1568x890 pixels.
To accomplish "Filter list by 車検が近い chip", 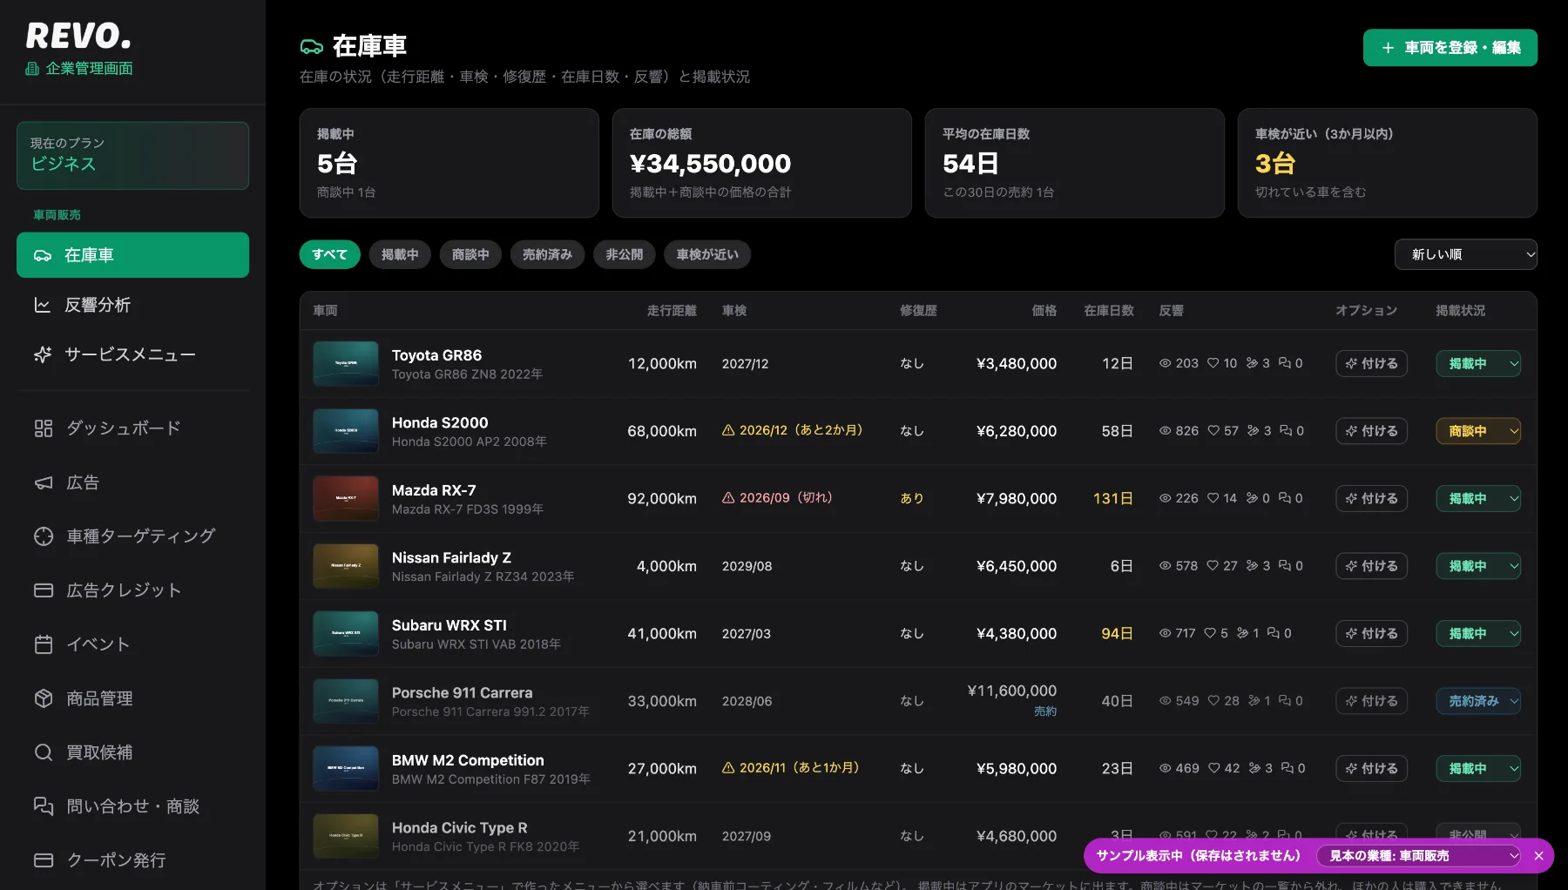I will 707,254.
